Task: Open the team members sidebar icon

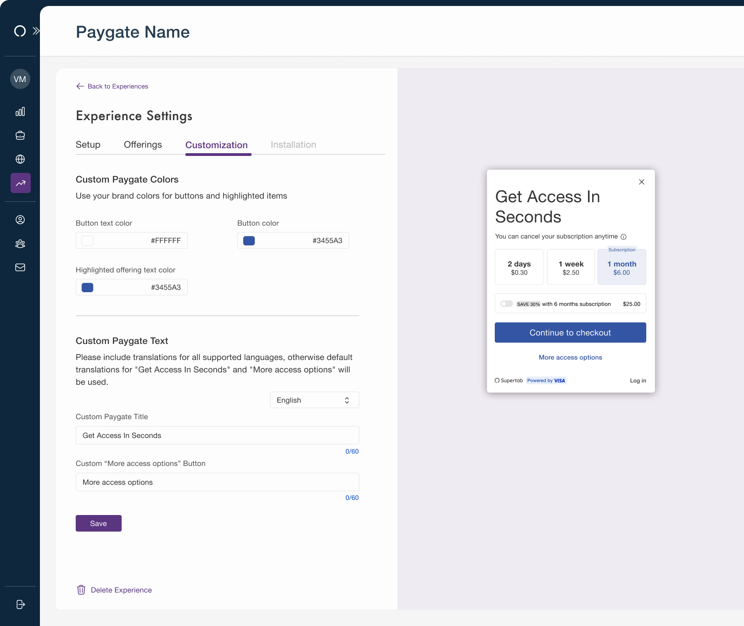Action: click(20, 244)
